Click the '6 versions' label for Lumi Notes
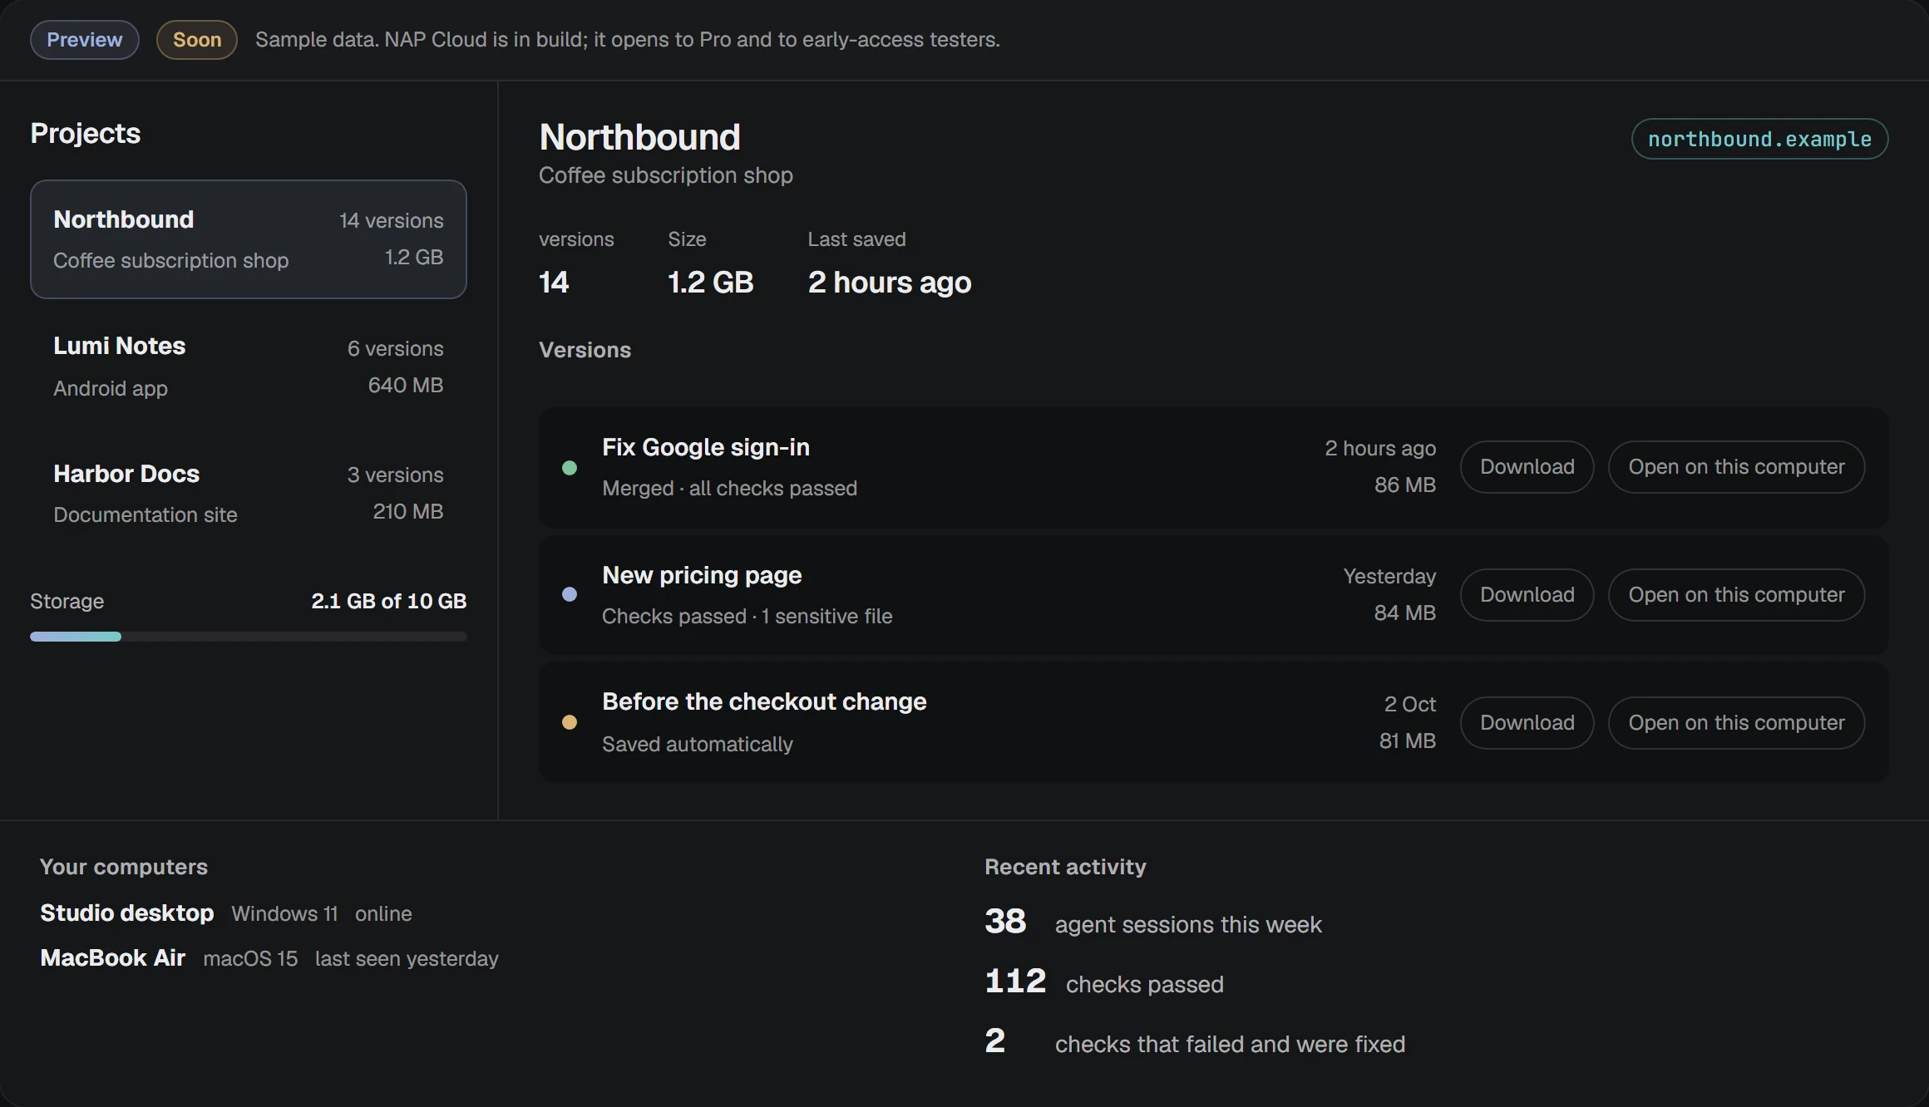 395,348
